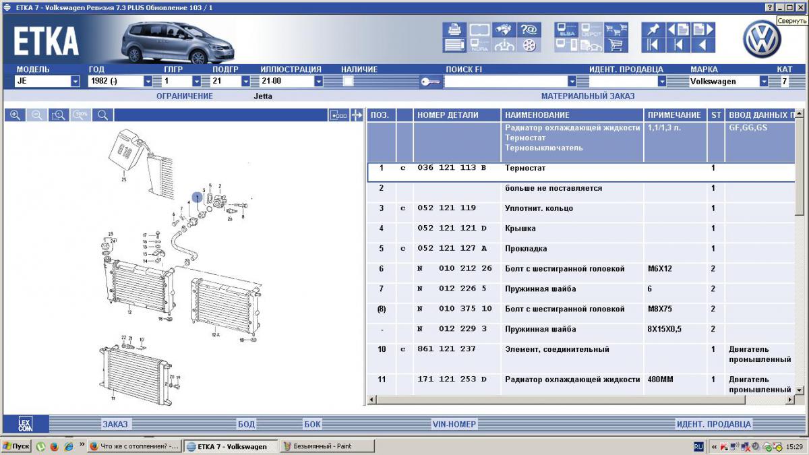The height and width of the screenshot is (455, 809).
Task: Go to next page with document-right arrow
Action: coord(703,30)
